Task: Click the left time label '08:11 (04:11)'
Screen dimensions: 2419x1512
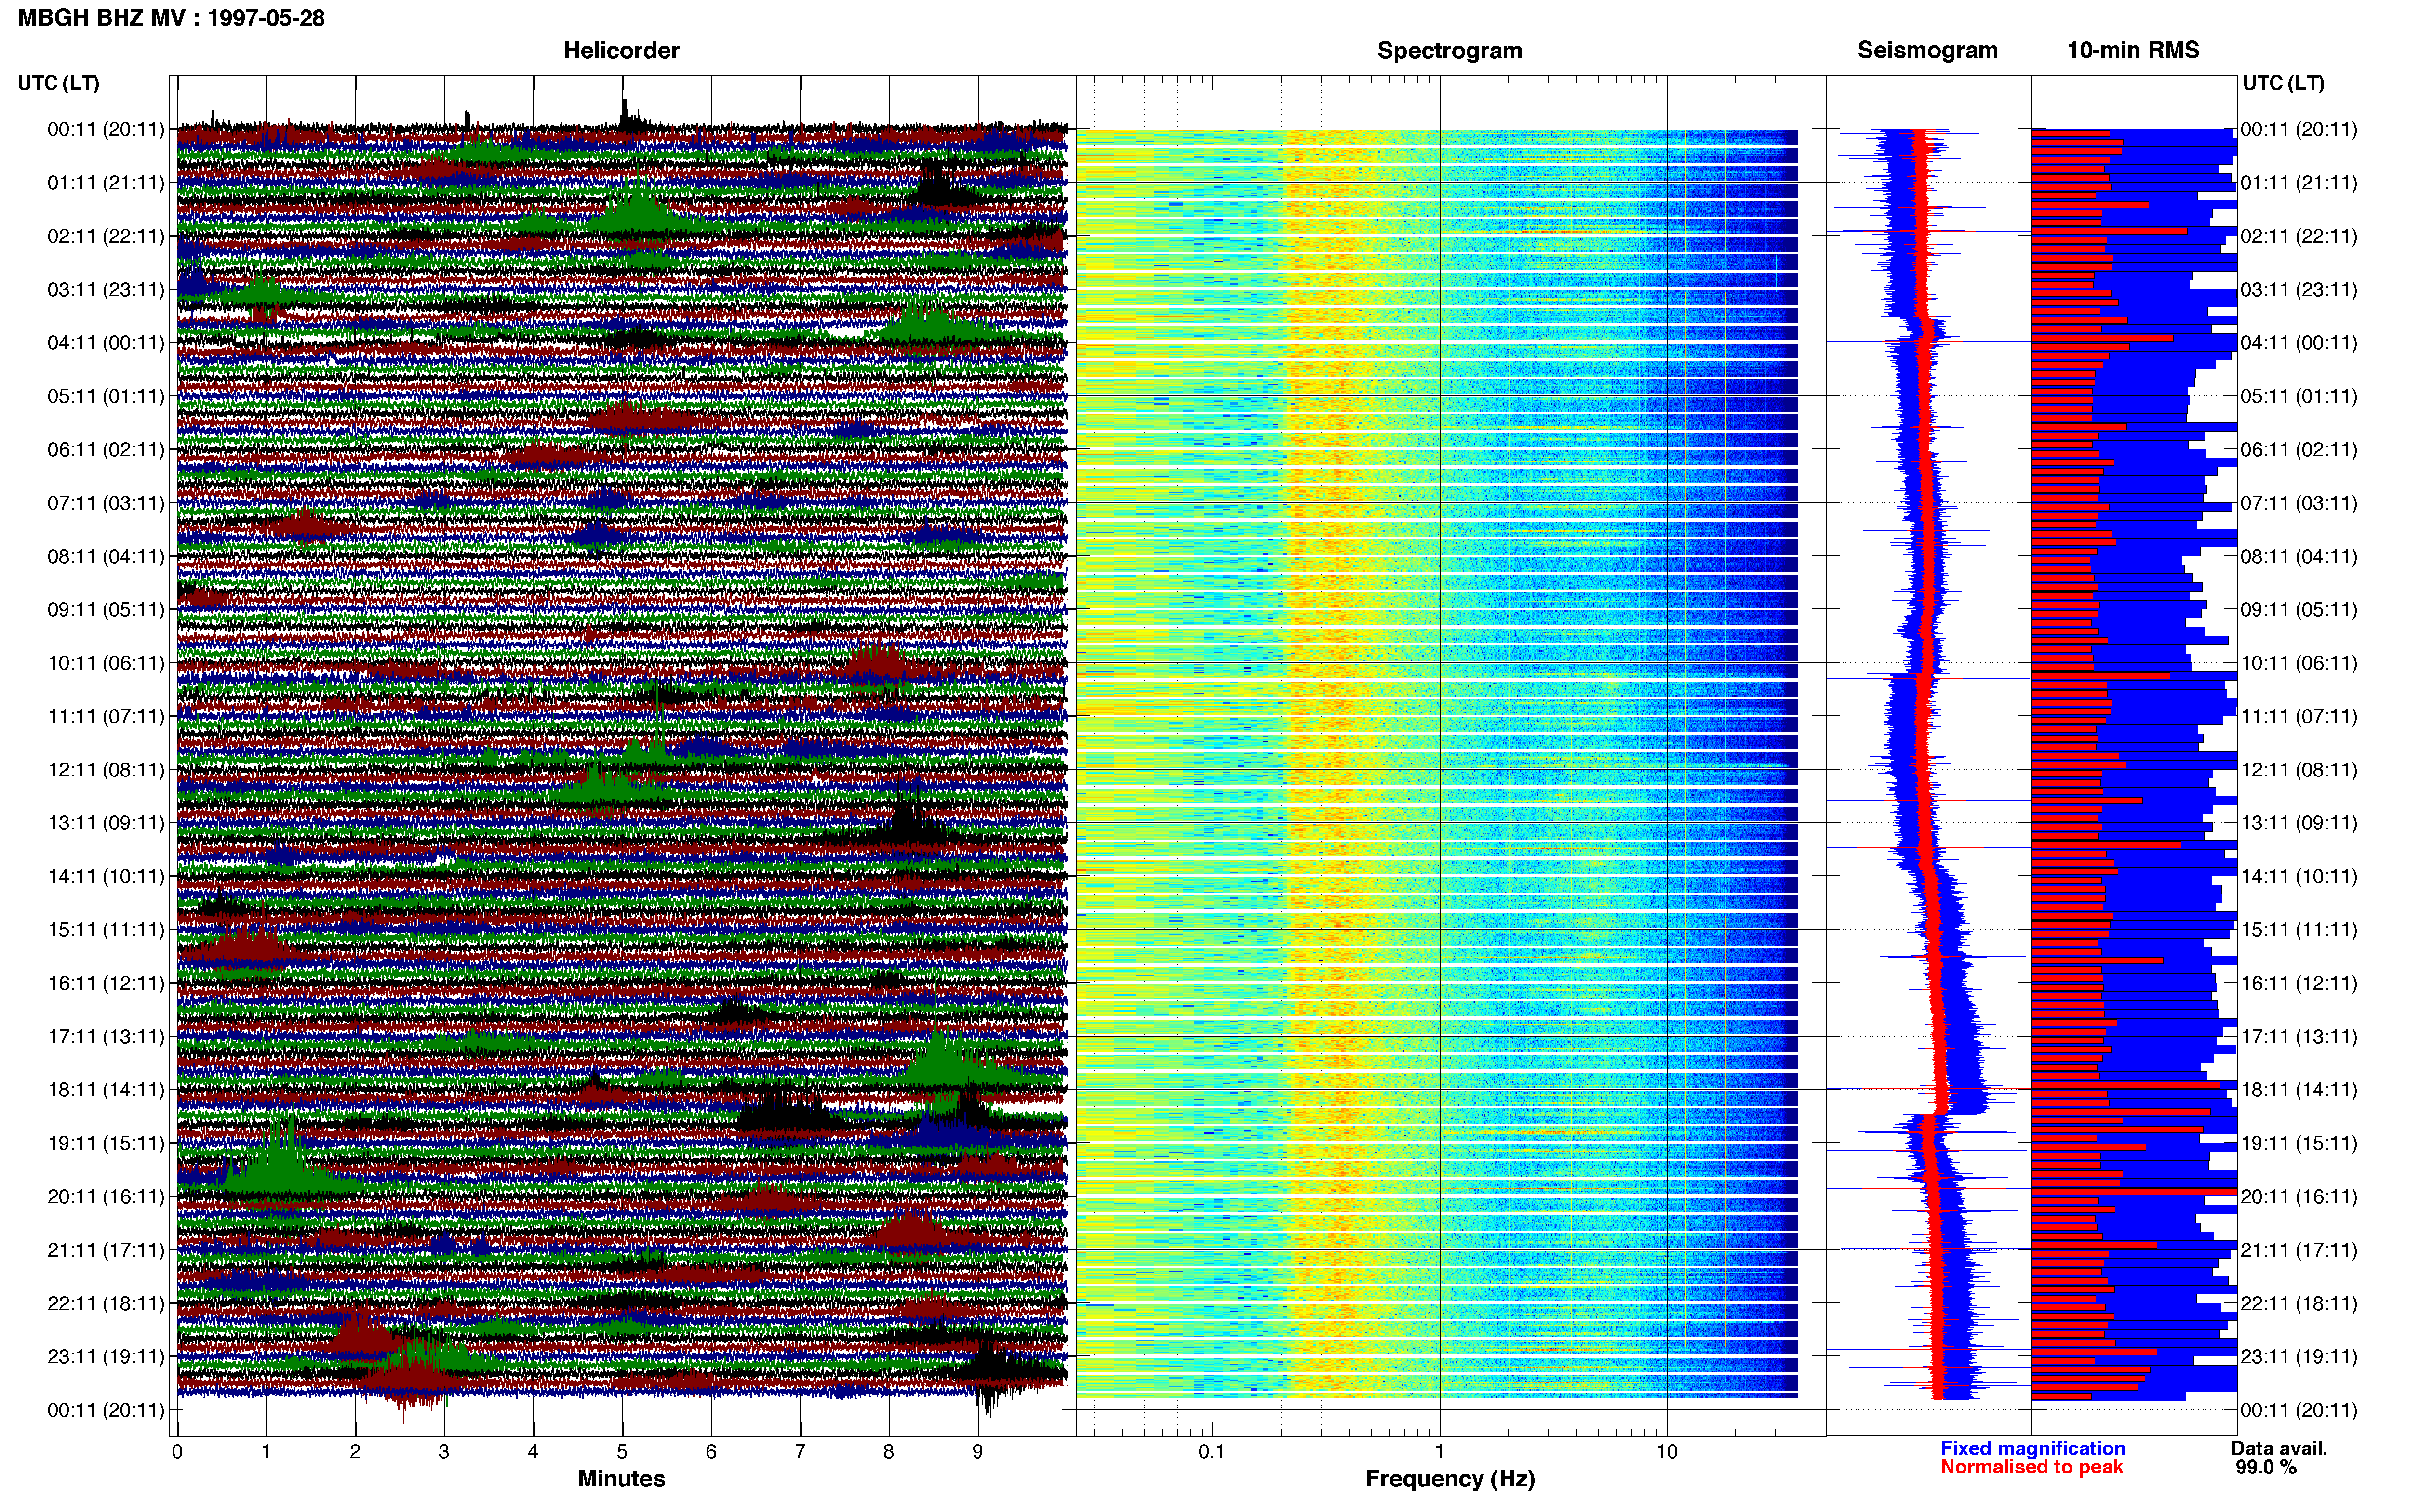Action: click(106, 556)
